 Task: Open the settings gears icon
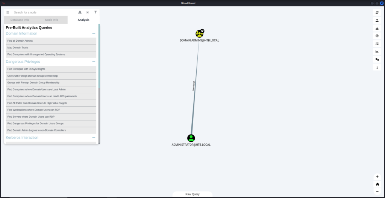coord(377,59)
